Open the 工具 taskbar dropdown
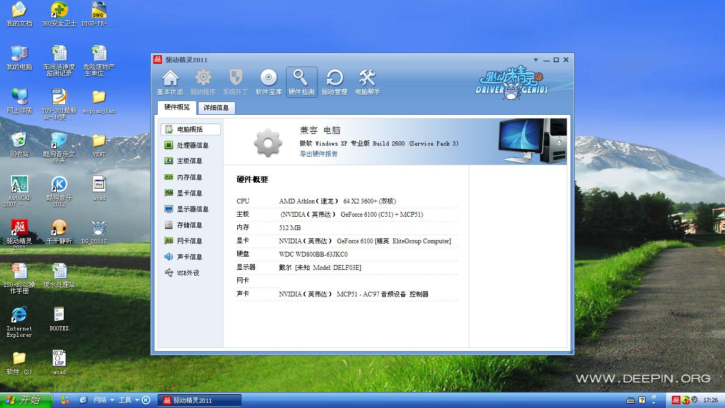The height and width of the screenshot is (408, 725). (128, 400)
